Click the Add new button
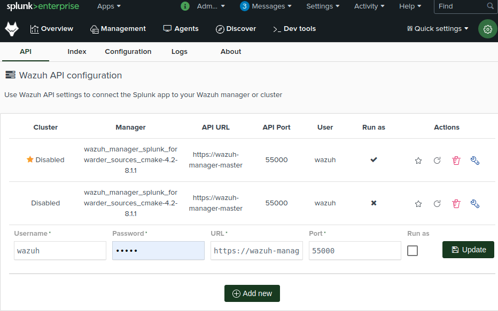Image resolution: width=498 pixels, height=311 pixels. (x=252, y=293)
